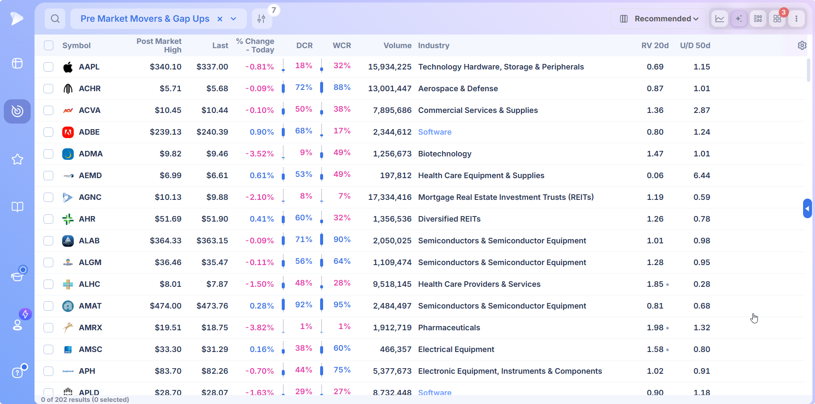Open the user profile sidebar icon
Image resolution: width=815 pixels, height=404 pixels.
coord(17,324)
